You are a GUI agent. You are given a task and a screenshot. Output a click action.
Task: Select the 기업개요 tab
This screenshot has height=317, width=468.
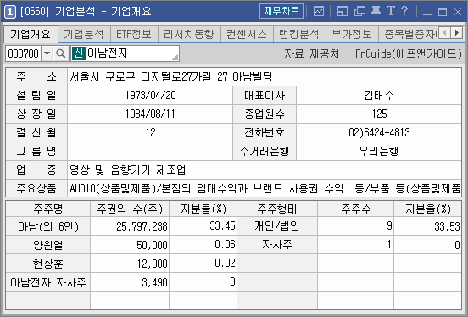point(31,34)
